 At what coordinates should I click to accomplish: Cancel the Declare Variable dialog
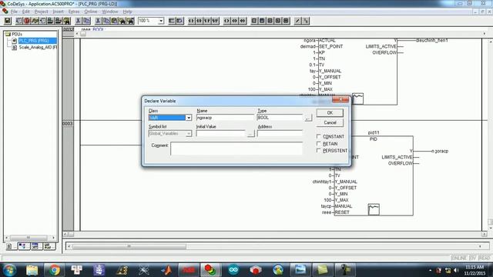pyautogui.click(x=330, y=123)
